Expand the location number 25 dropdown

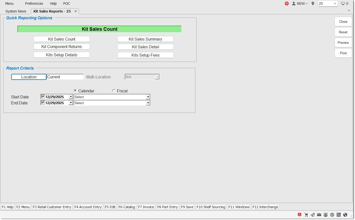[x=335, y=4]
